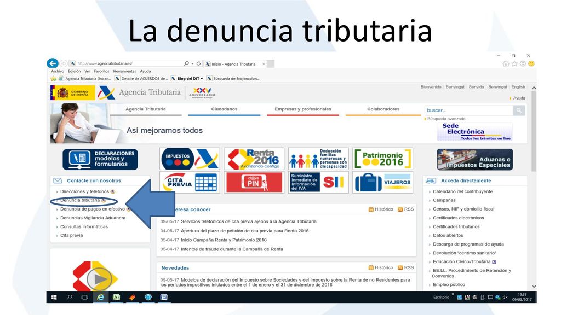
Task: Open Intentos de fraude durante la Campaña news
Action: pyautogui.click(x=232, y=249)
